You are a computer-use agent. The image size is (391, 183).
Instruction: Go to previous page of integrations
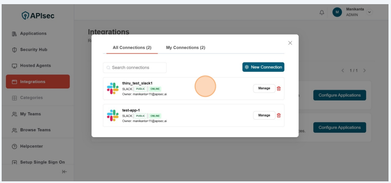343,70
